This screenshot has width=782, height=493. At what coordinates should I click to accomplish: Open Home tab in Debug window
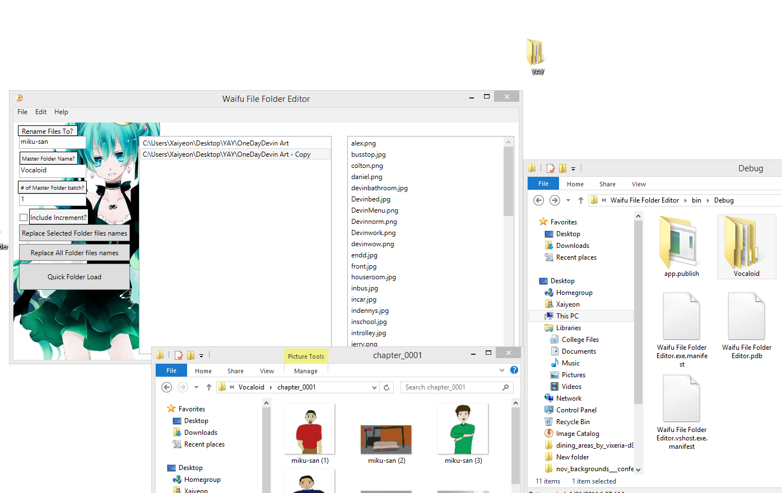click(575, 184)
